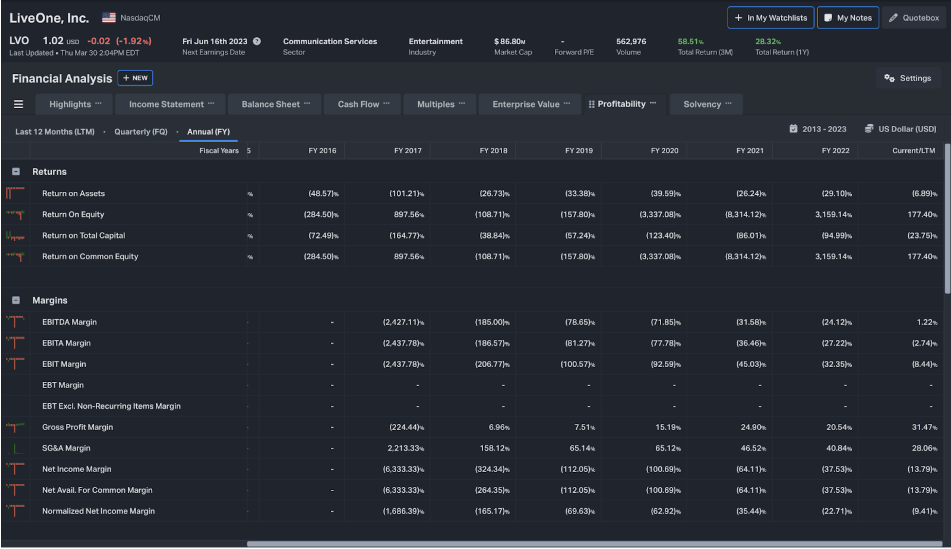Image resolution: width=951 pixels, height=549 pixels.
Task: Collapse the Returns section
Action: pos(16,172)
